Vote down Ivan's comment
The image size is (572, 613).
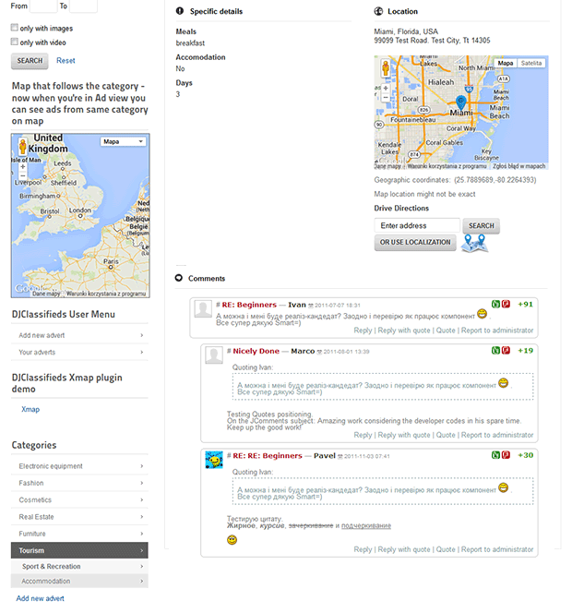click(x=506, y=304)
